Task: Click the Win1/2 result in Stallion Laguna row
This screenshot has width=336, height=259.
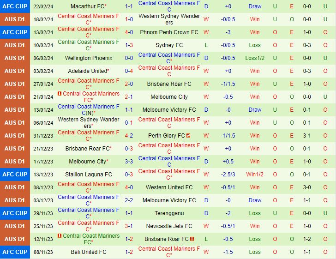Action: (255, 175)
